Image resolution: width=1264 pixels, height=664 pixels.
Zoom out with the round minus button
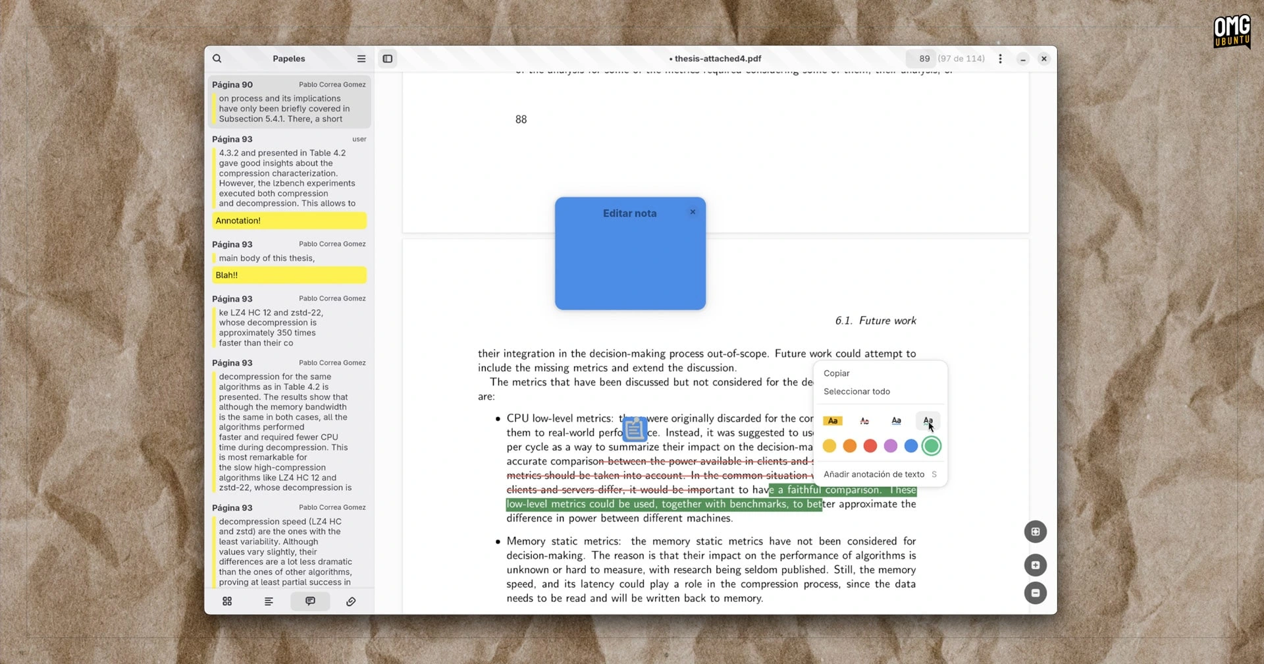point(1036,593)
